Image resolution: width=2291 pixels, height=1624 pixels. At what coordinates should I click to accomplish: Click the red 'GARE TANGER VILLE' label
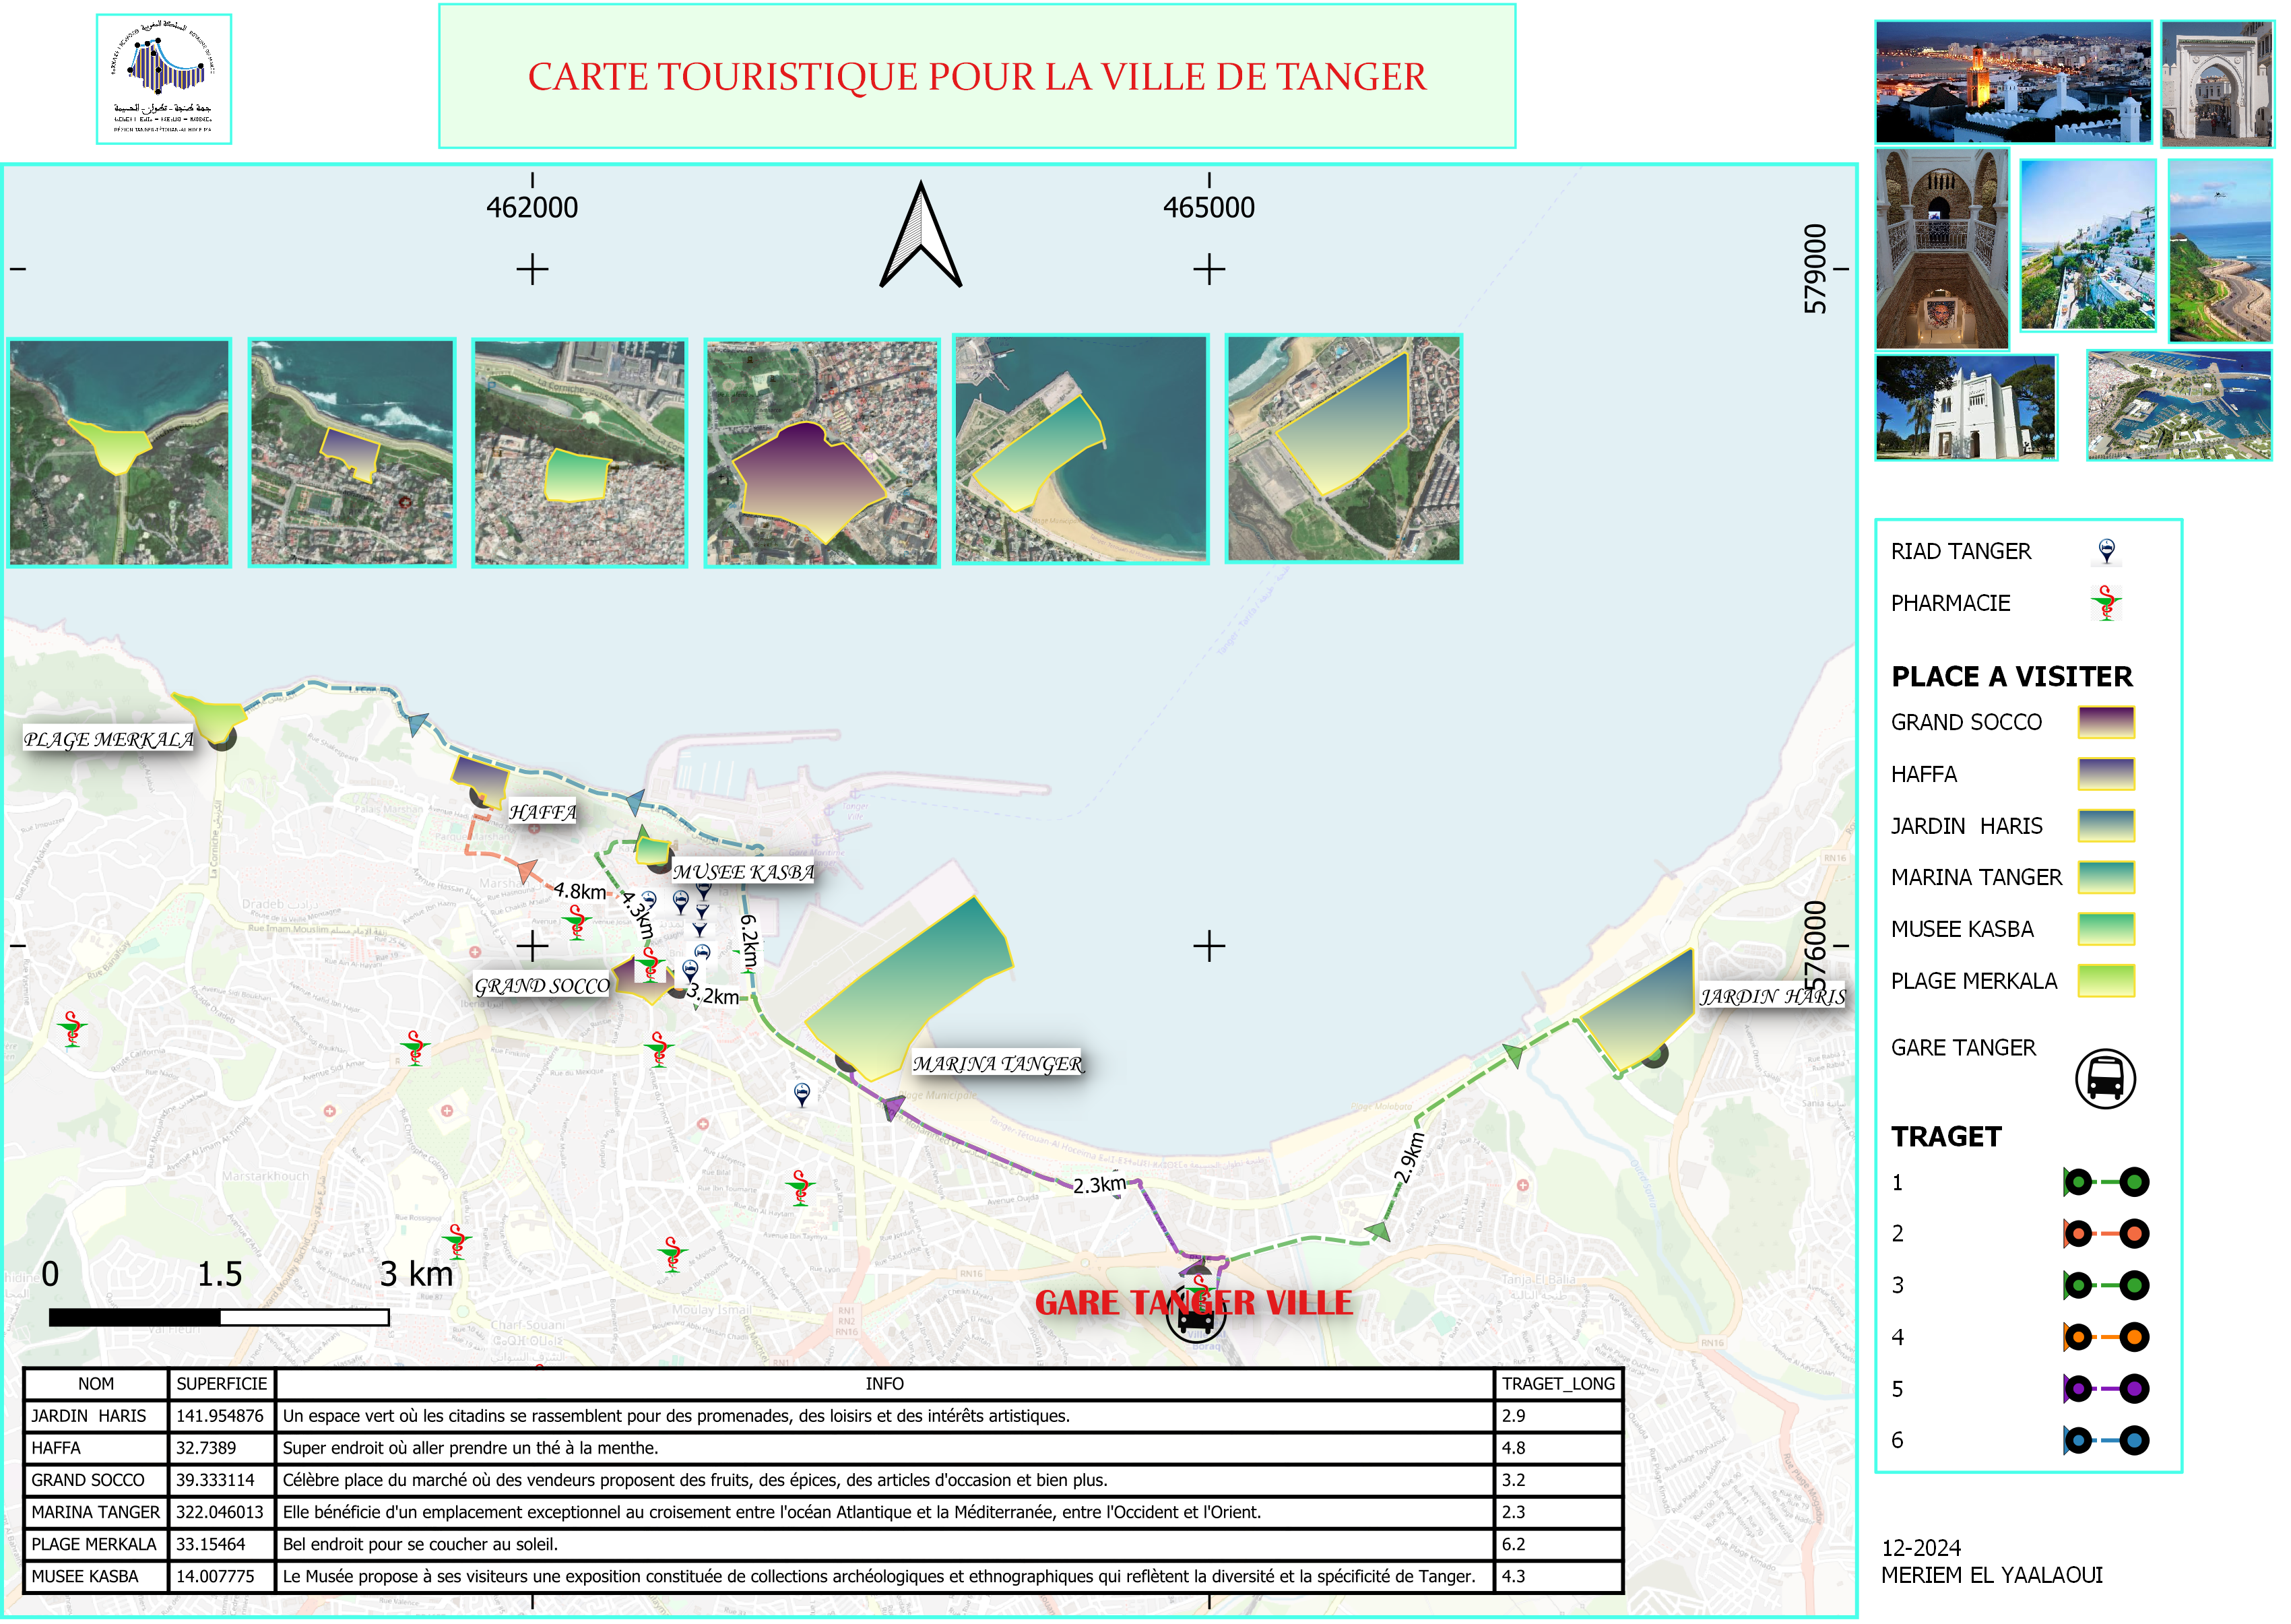point(1194,1304)
